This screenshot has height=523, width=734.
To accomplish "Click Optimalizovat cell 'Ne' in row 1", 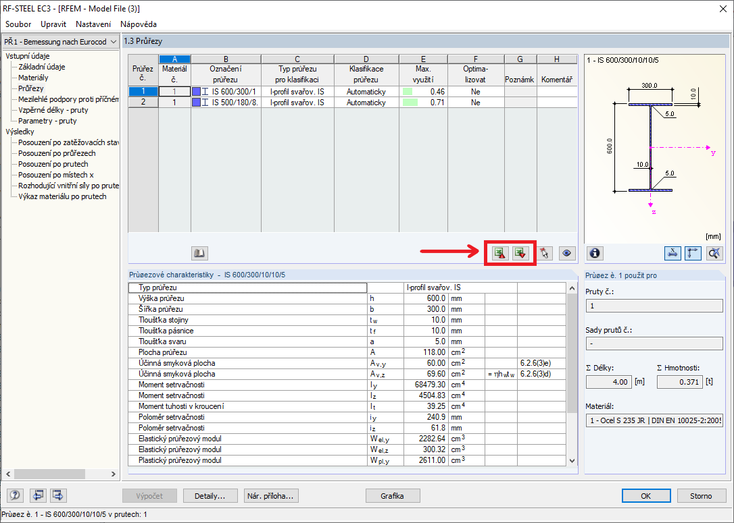I will coord(476,92).
